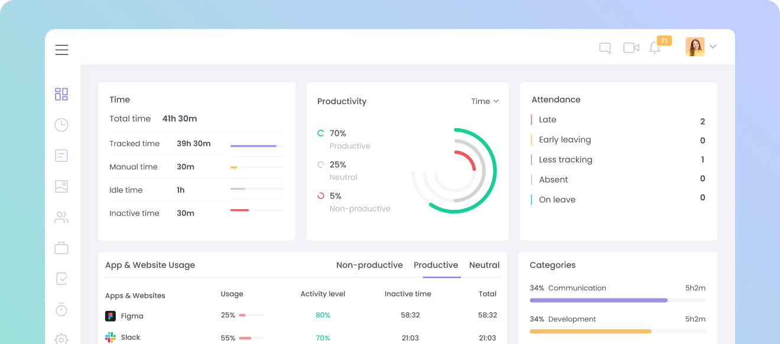The image size is (780, 344).
Task: Open the notifications bell
Action: pyautogui.click(x=655, y=48)
